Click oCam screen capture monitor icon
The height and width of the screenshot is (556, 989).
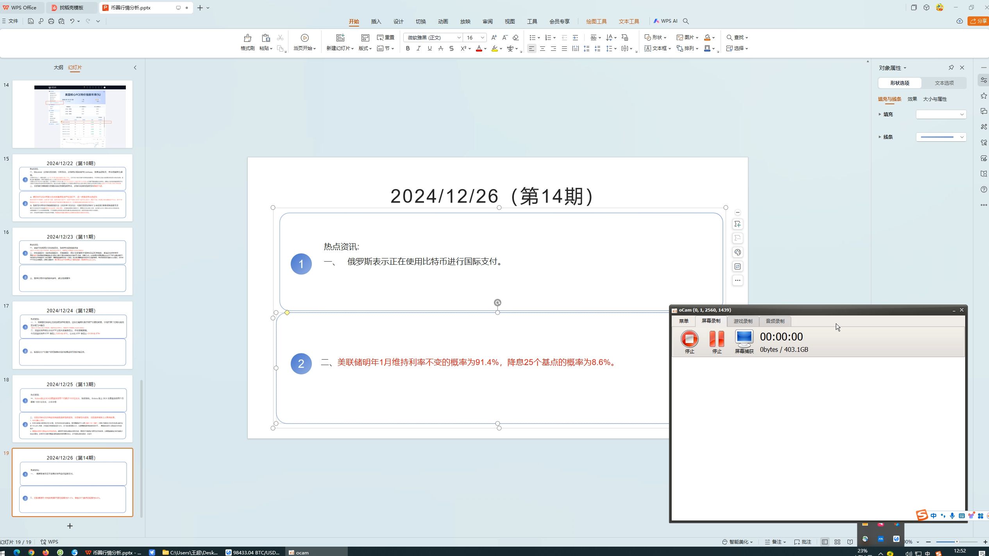click(744, 339)
